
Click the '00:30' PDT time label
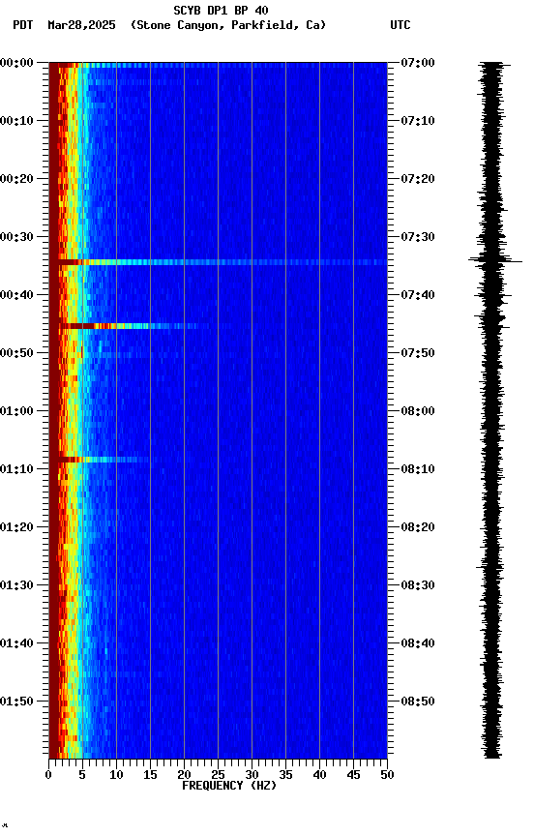(16, 237)
